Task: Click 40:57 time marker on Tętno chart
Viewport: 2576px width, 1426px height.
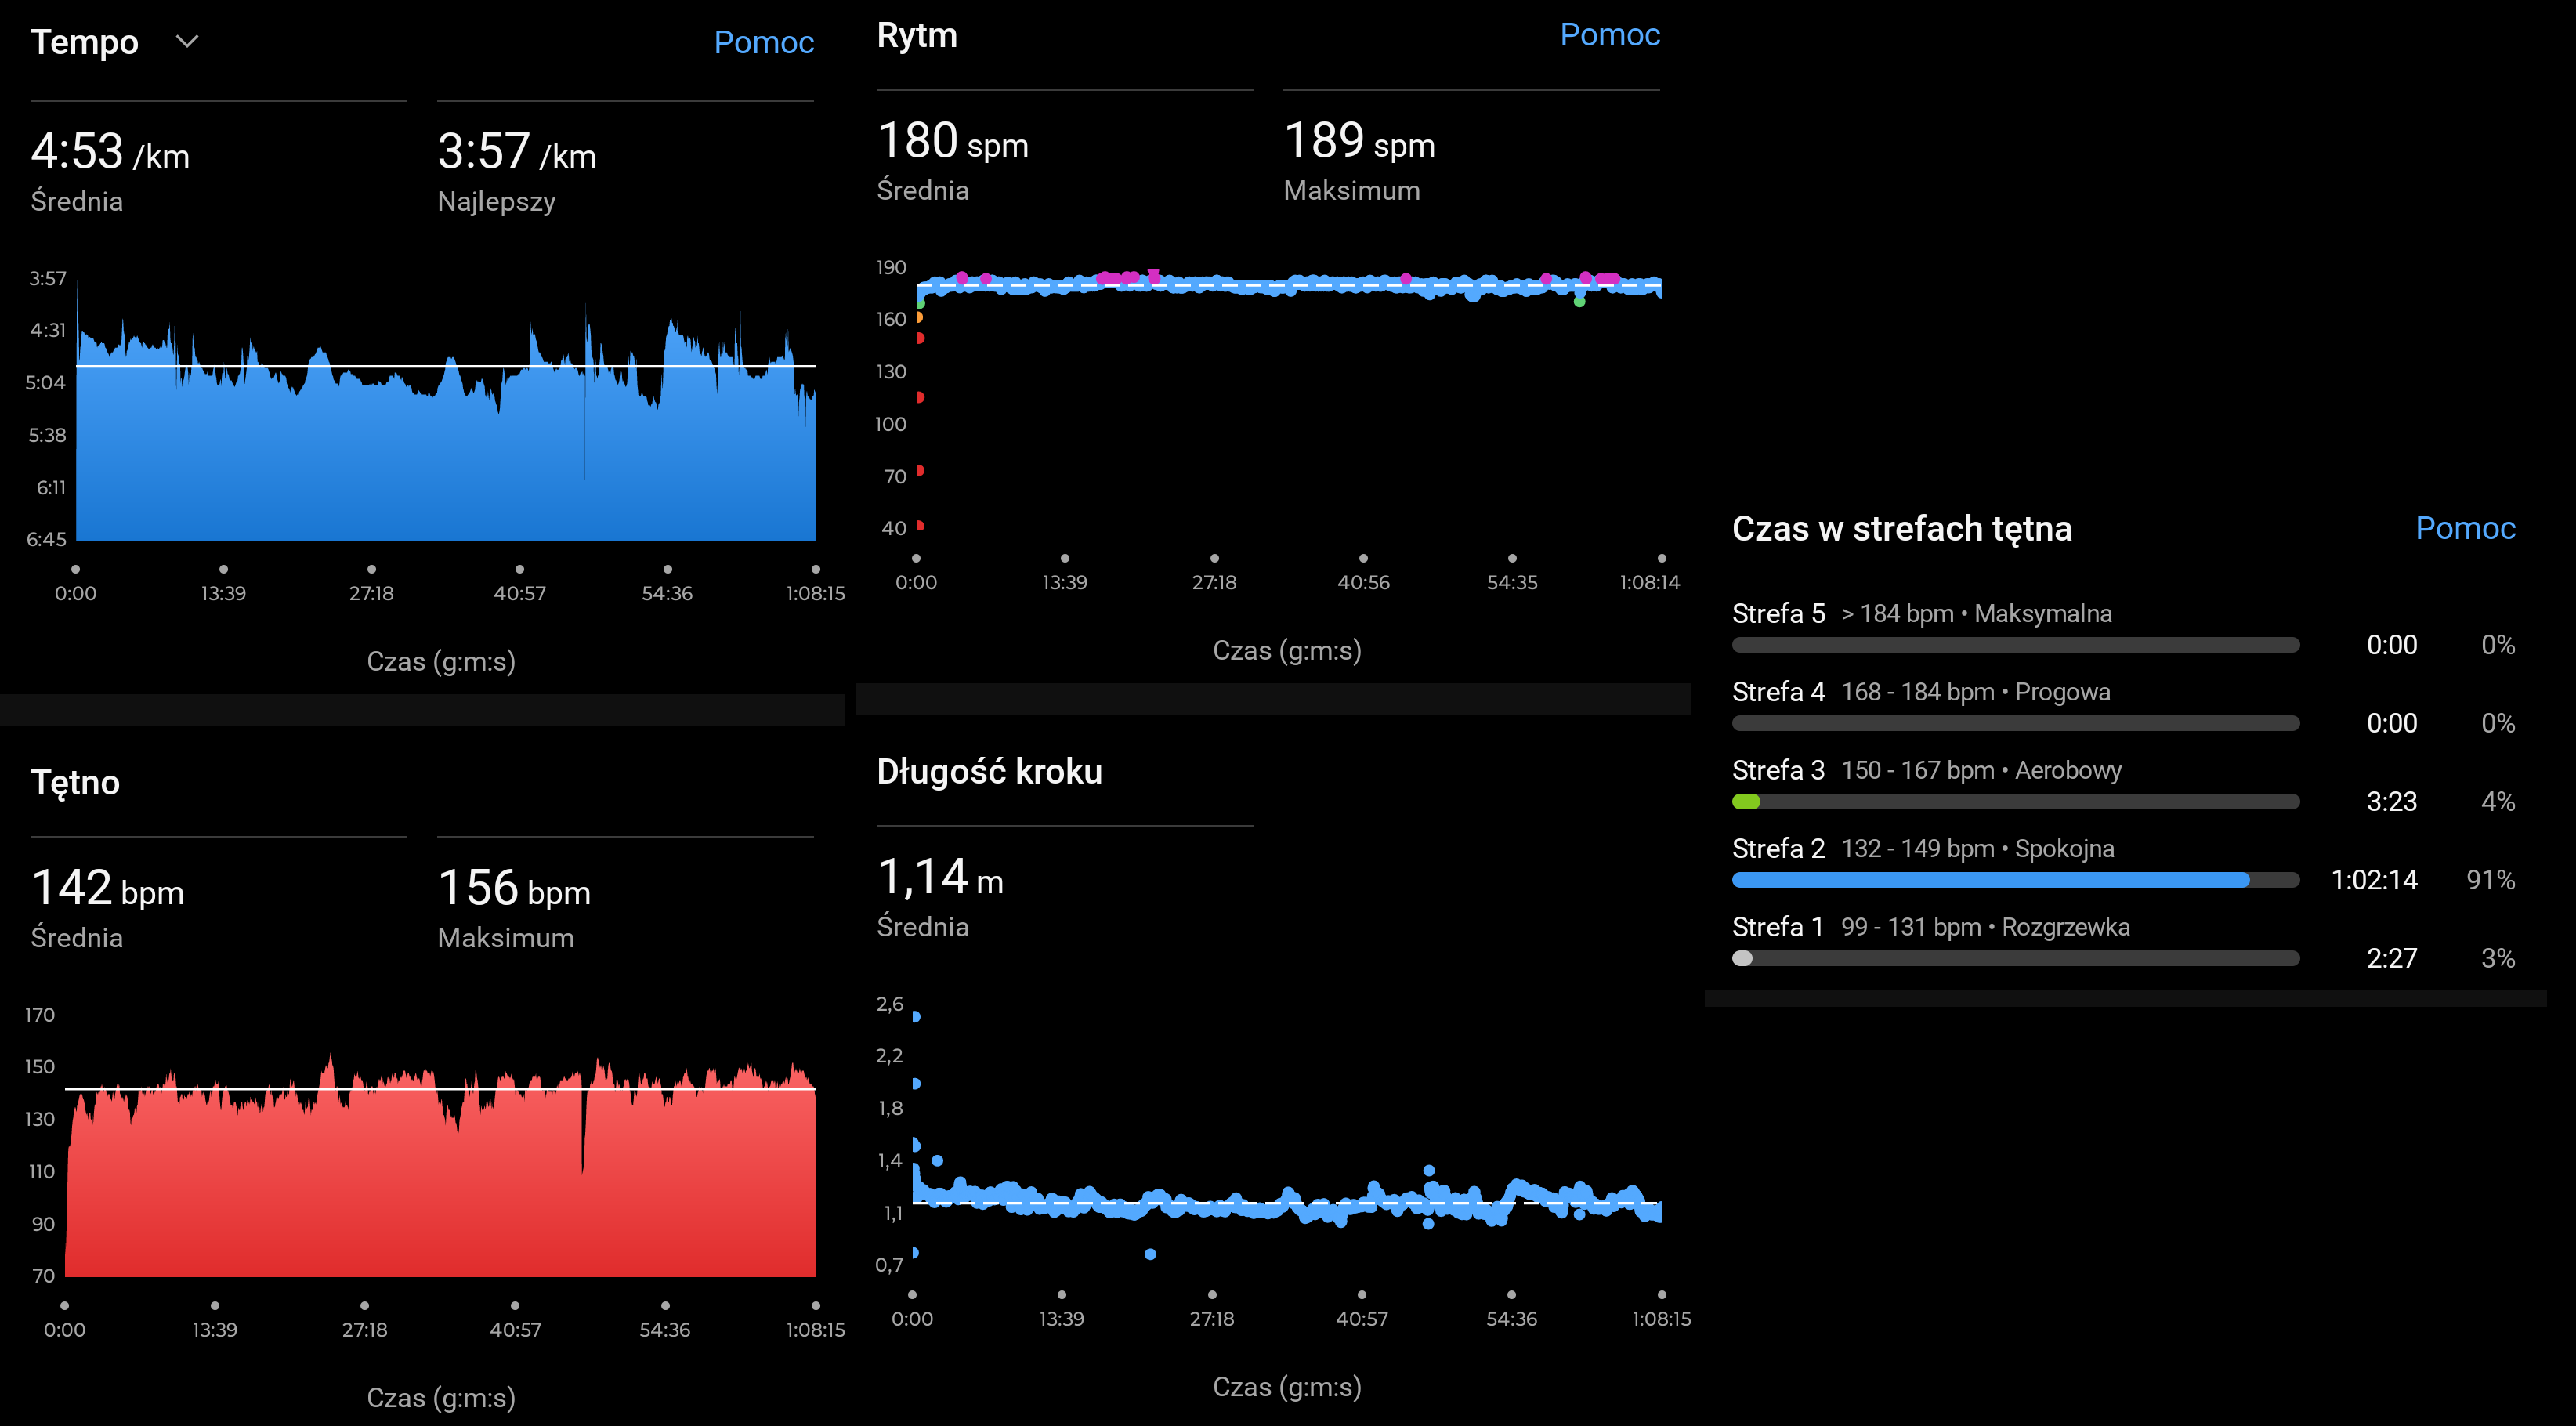Action: pyautogui.click(x=515, y=1329)
